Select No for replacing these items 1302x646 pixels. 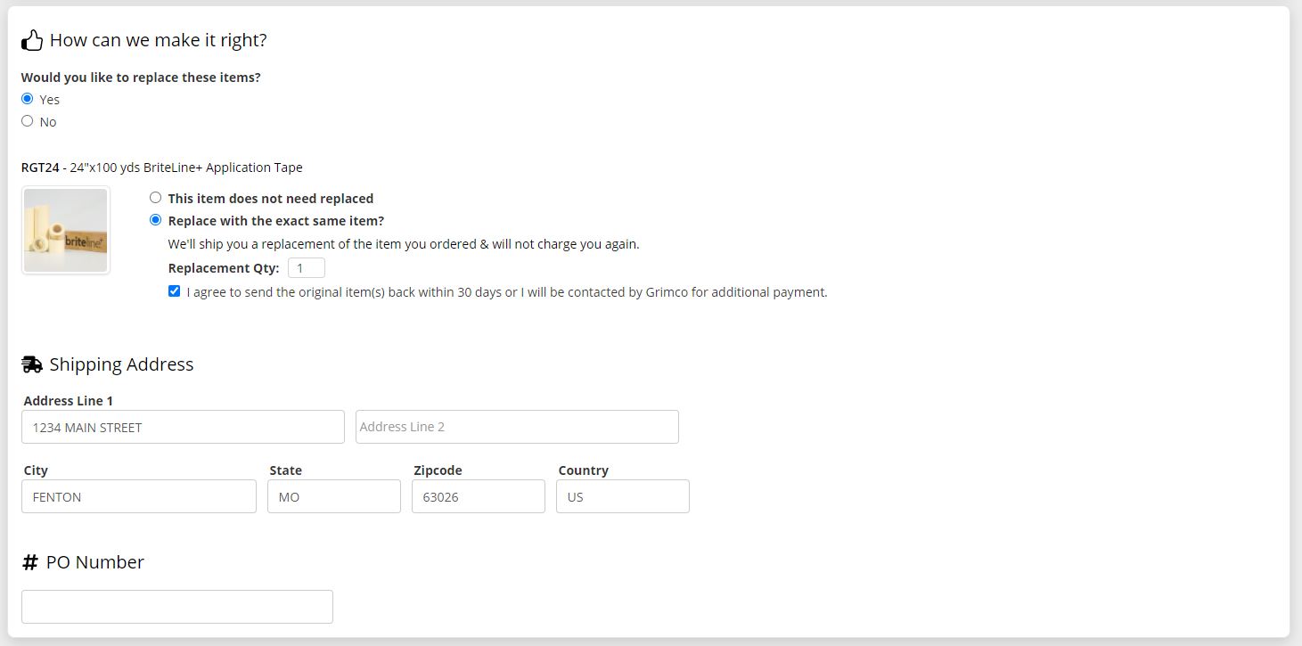point(28,121)
